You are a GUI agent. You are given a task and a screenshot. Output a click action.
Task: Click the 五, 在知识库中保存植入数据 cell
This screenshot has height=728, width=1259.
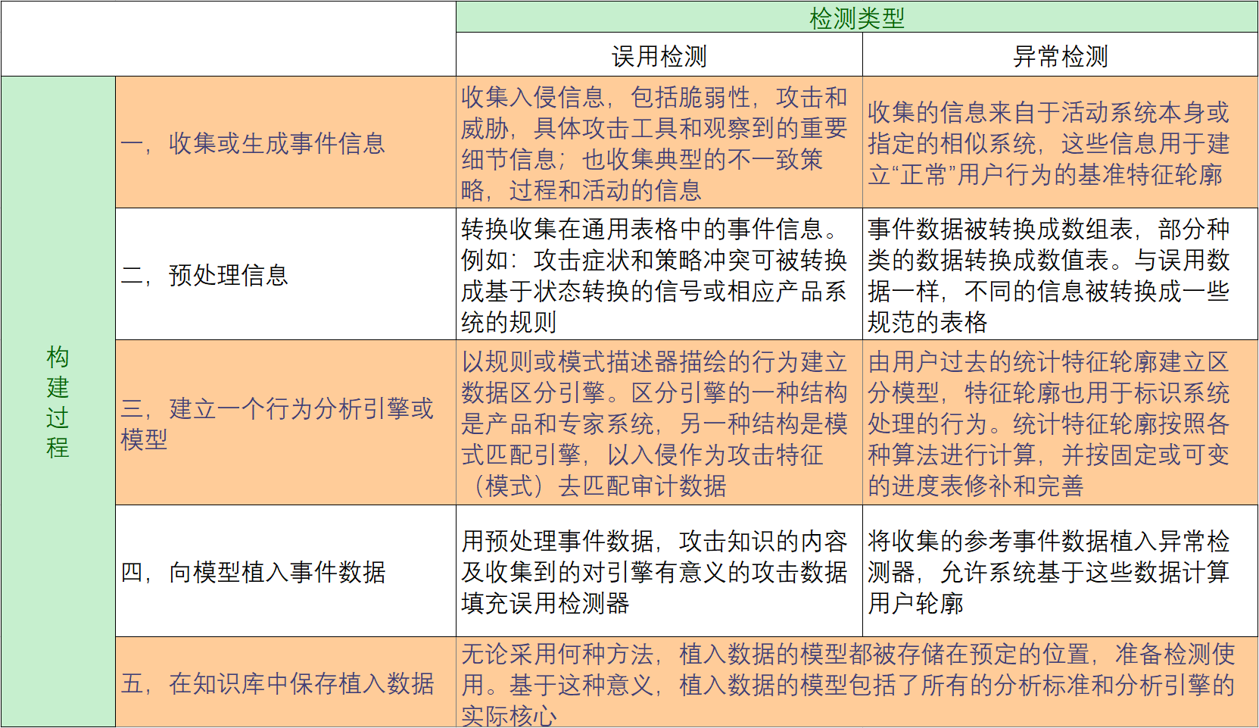tap(285, 683)
